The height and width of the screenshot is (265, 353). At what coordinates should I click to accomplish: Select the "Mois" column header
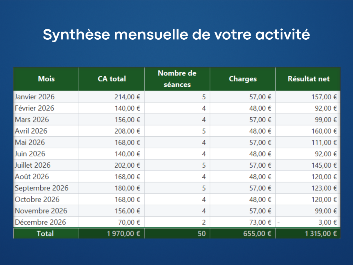(46, 79)
